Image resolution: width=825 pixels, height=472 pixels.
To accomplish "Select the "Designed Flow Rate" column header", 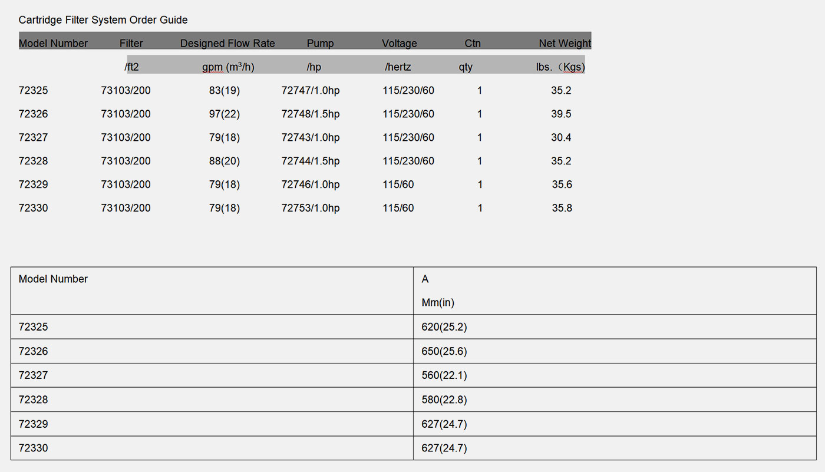I will [227, 44].
